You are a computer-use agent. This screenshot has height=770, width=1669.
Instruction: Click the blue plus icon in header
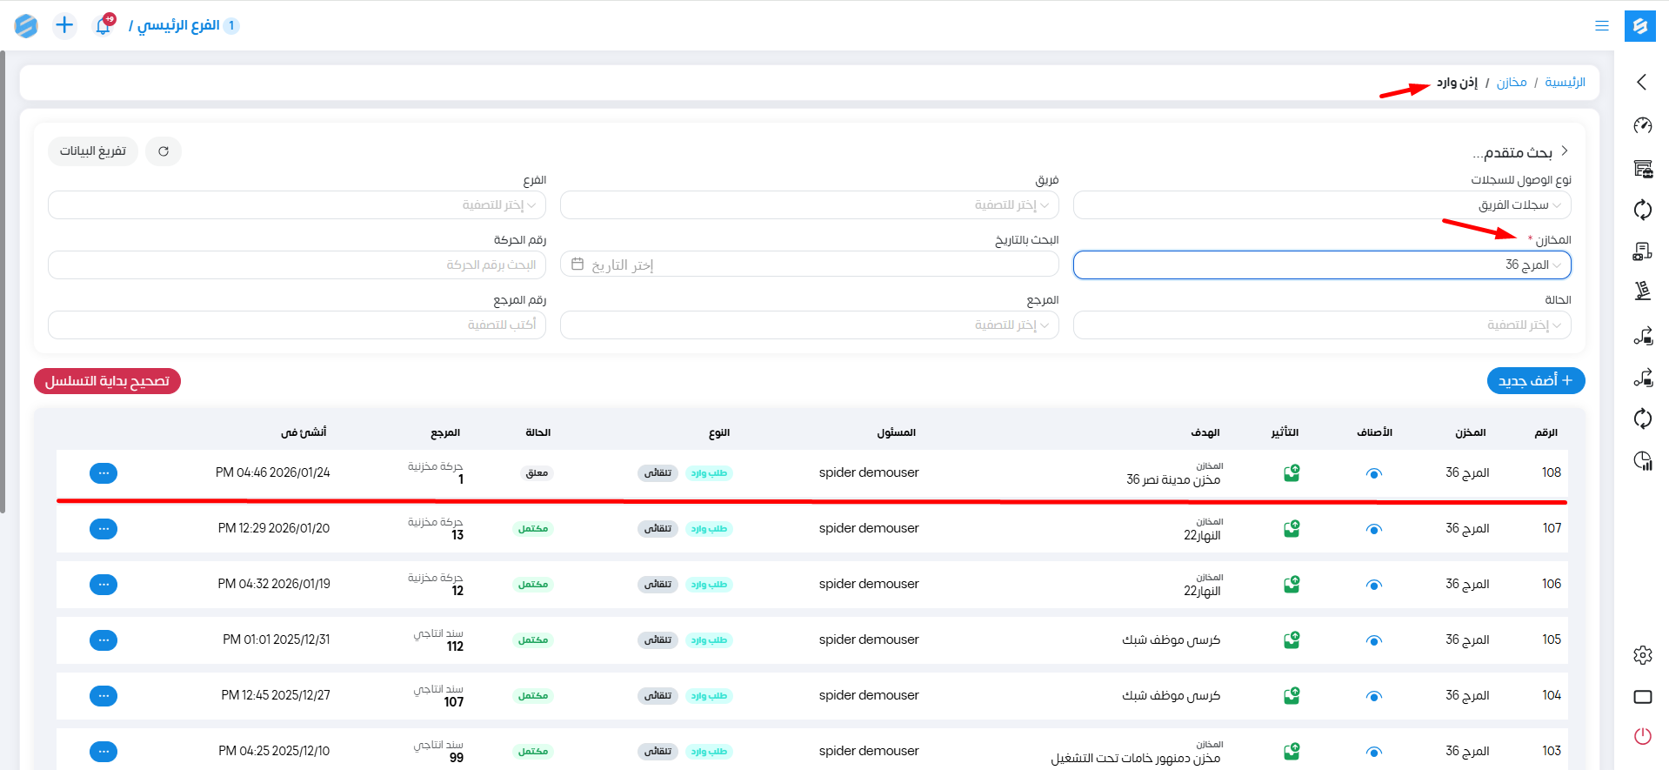click(64, 25)
